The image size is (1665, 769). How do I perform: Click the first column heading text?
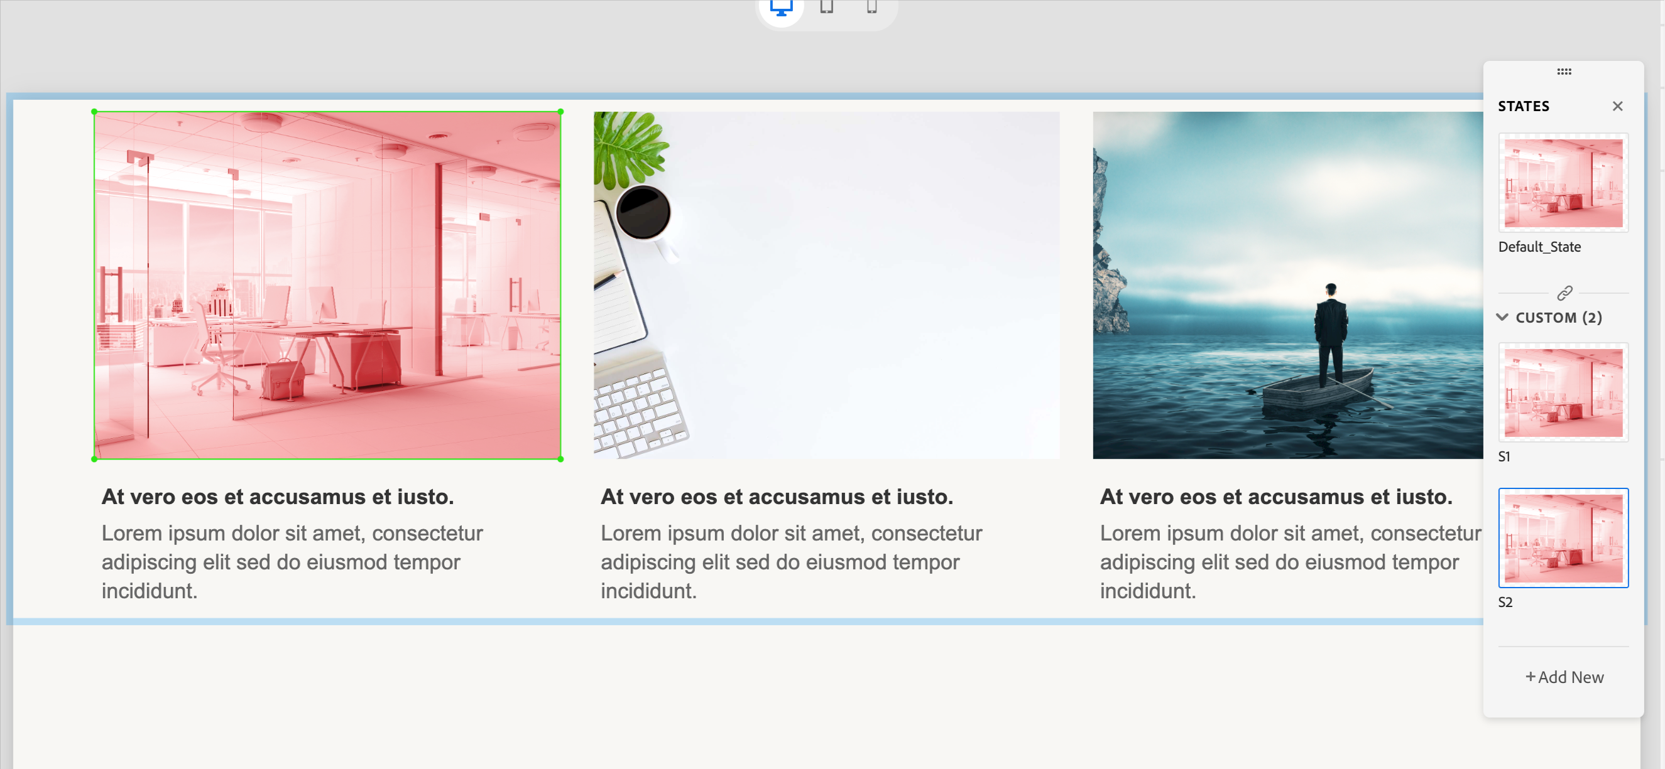pos(277,497)
